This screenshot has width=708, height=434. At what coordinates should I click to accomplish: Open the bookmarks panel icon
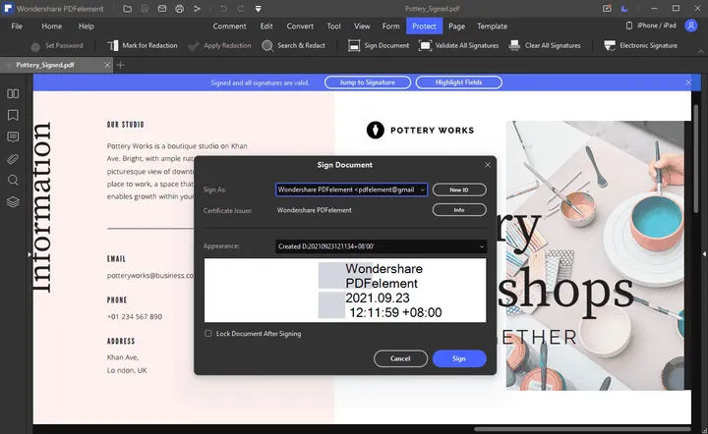pos(13,115)
